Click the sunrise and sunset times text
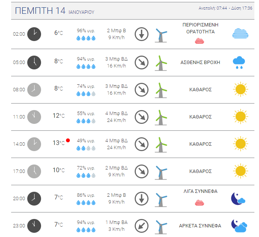The width and height of the screenshot is (259, 237). click(x=225, y=8)
